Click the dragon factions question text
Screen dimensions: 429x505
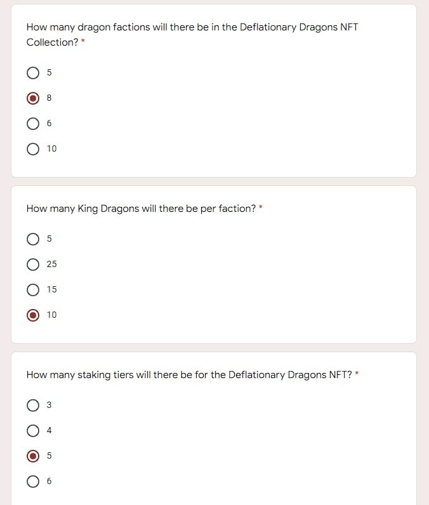[192, 28]
